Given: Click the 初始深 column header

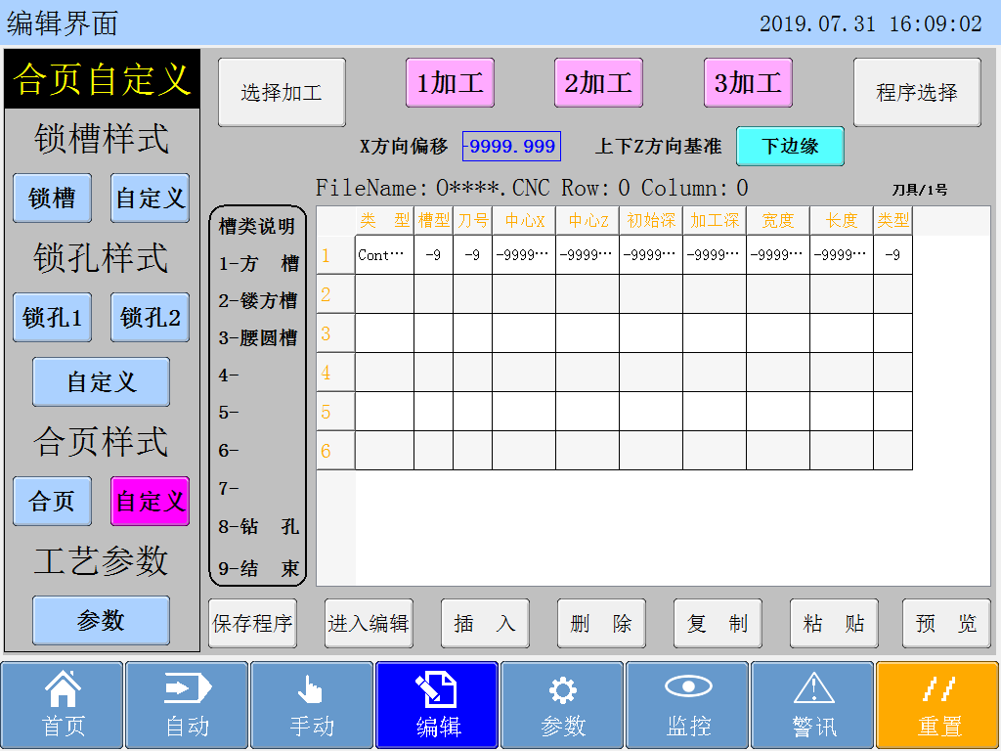Looking at the screenshot, I should click(x=651, y=221).
